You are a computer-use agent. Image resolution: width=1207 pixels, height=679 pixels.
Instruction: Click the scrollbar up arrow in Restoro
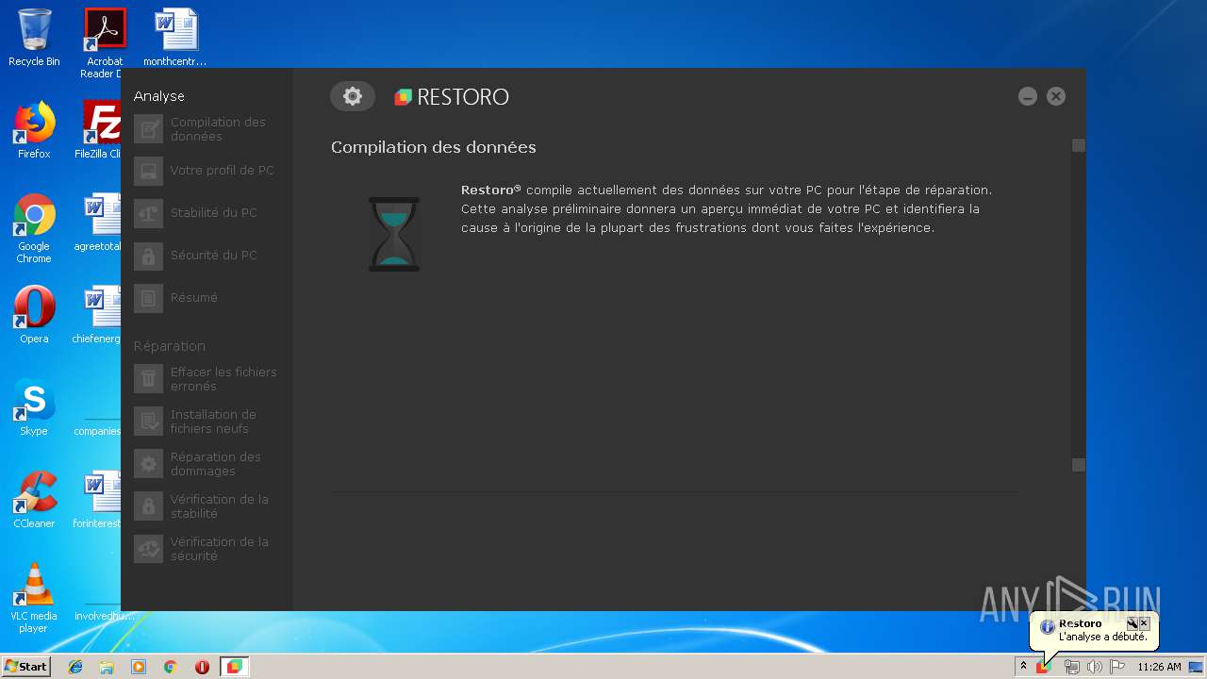pos(1079,145)
